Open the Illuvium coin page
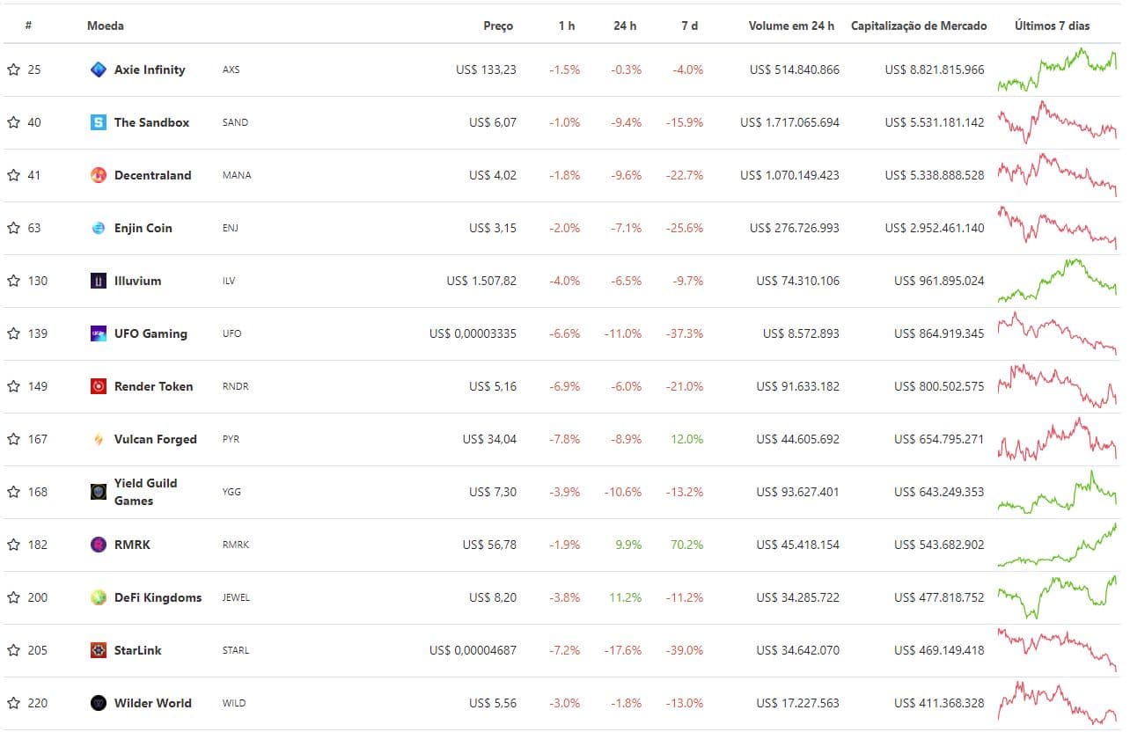Screen dimensions: 1130x732 (x=138, y=281)
